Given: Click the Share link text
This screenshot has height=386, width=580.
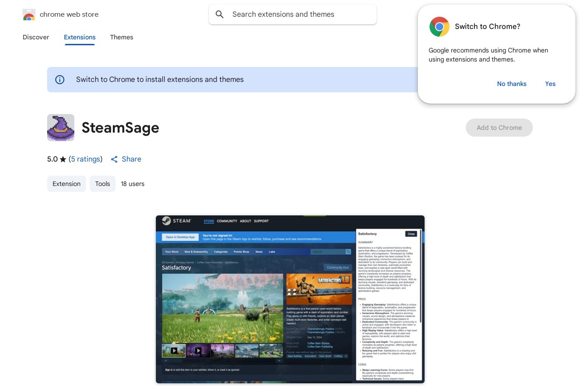Looking at the screenshot, I should pyautogui.click(x=131, y=159).
